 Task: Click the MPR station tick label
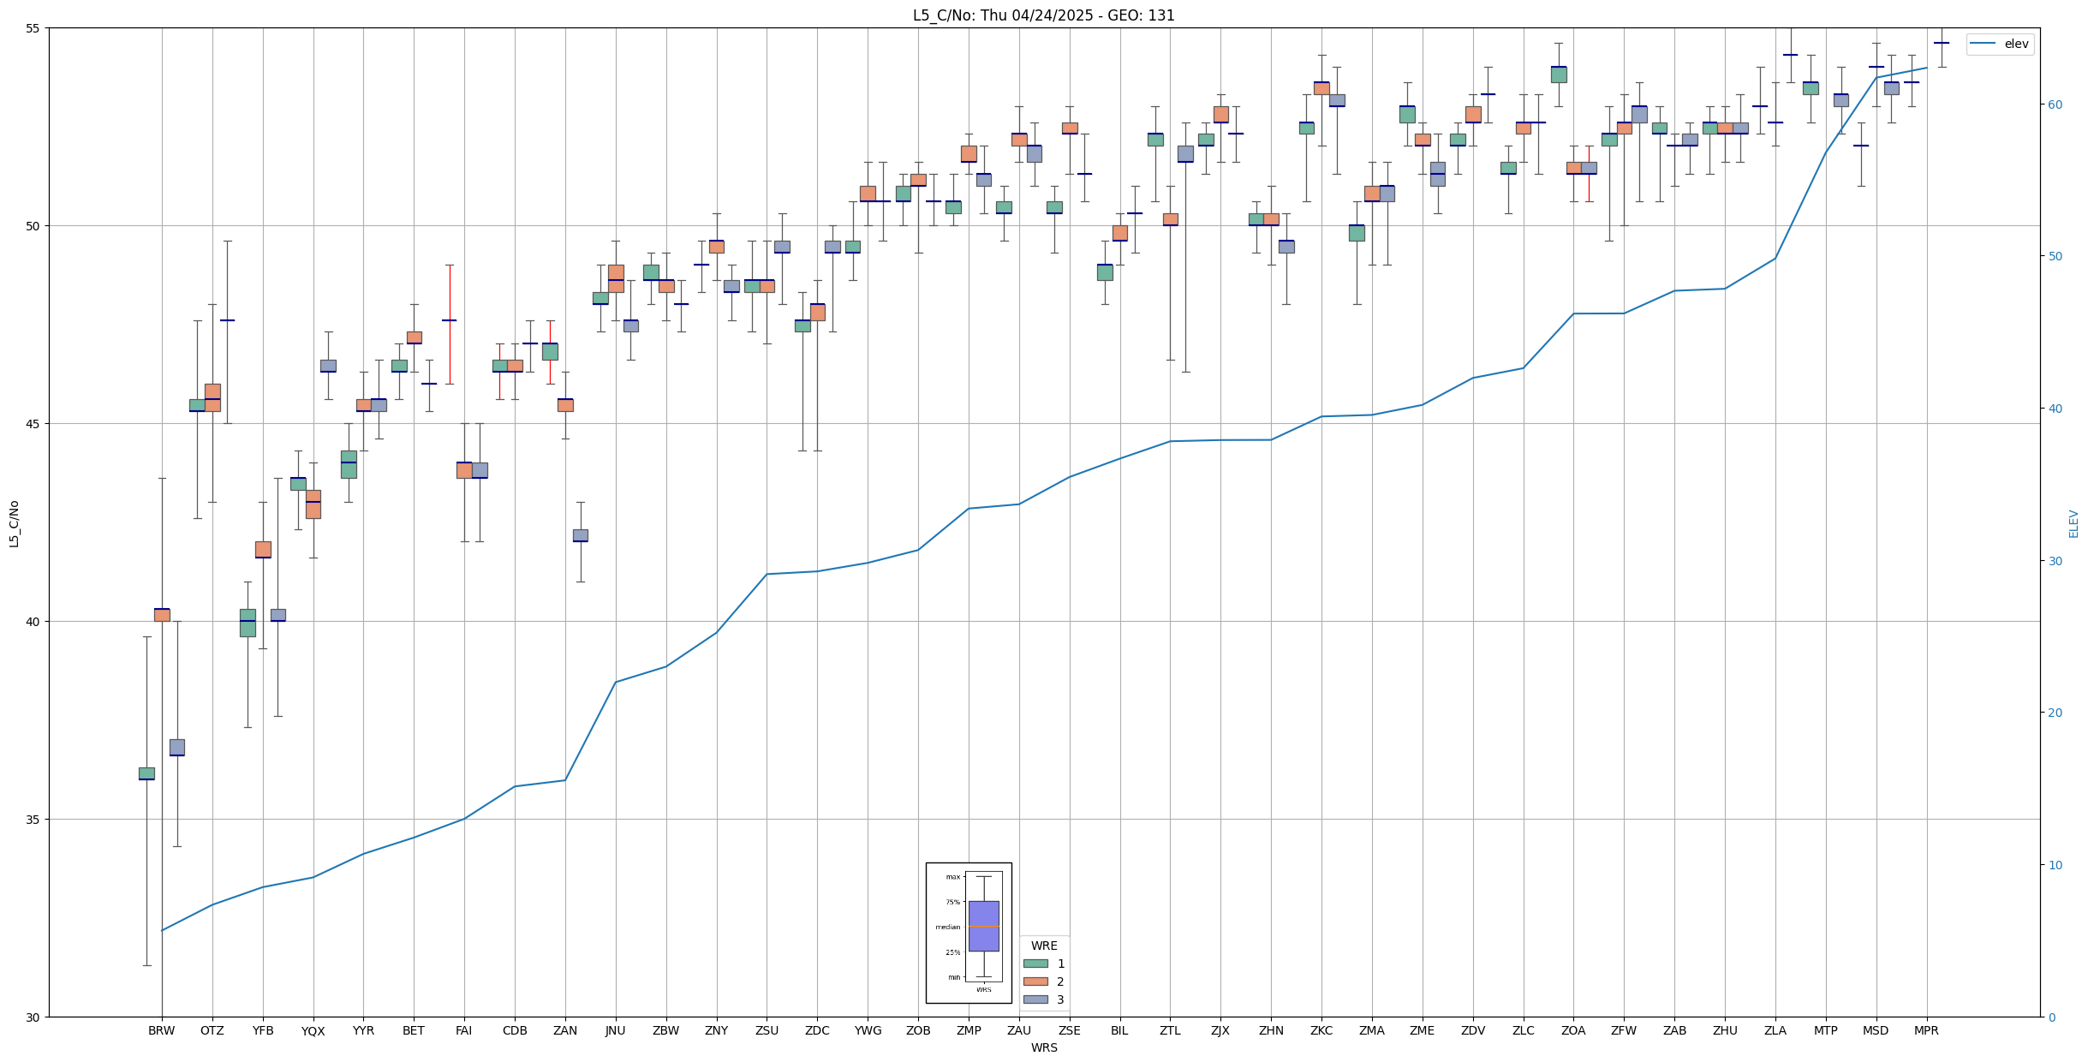pyautogui.click(x=1926, y=1030)
